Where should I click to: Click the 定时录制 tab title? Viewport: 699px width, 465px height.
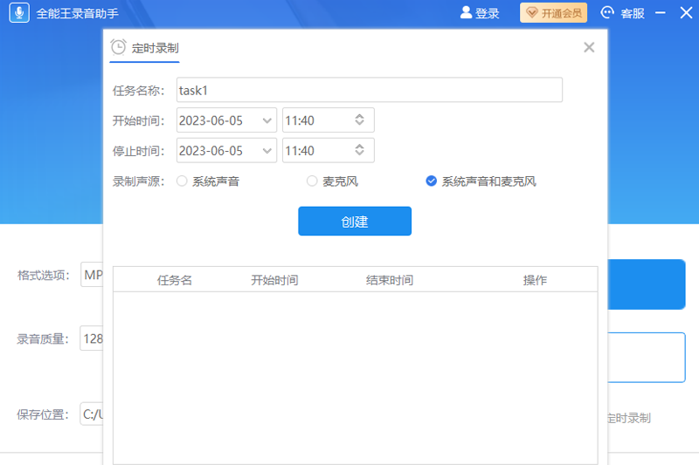(155, 49)
